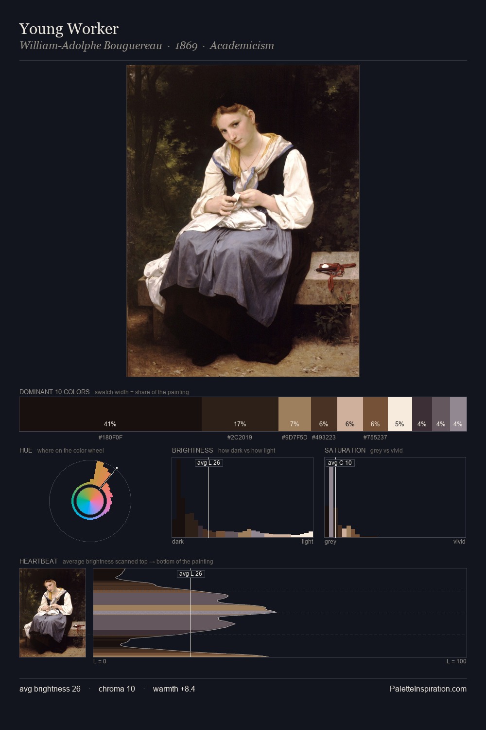Image resolution: width=486 pixels, height=730 pixels.
Task: Pick the 7% tan swatch
Action: click(295, 414)
